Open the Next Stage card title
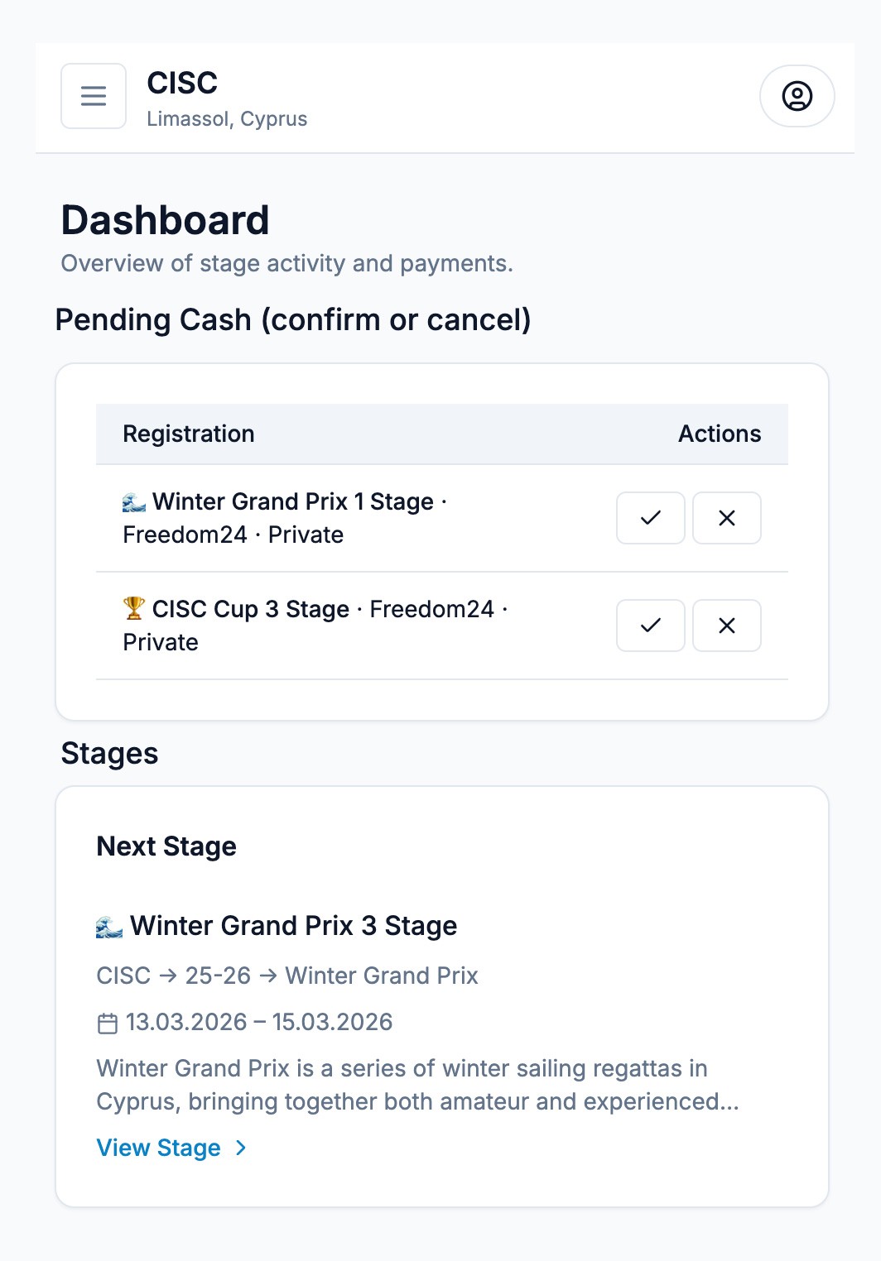Image resolution: width=881 pixels, height=1261 pixels. coord(166,846)
